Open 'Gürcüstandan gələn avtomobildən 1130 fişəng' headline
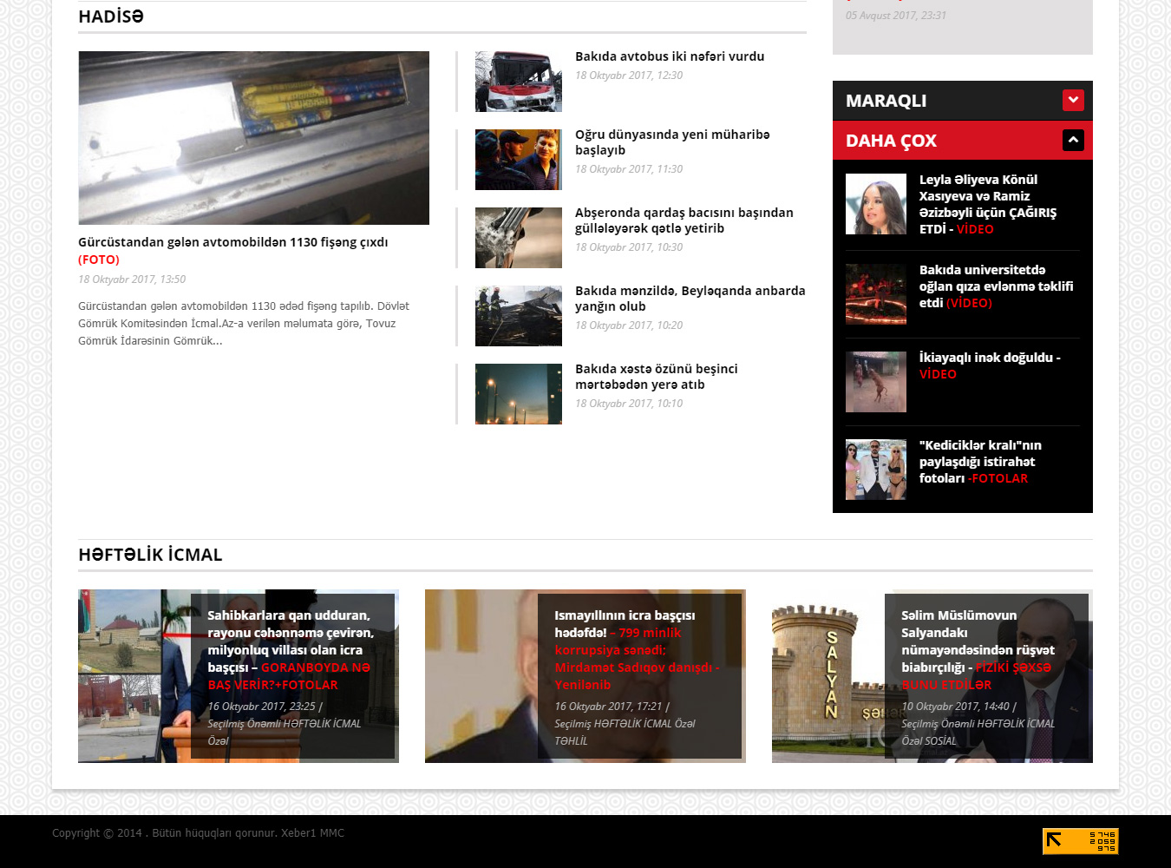The height and width of the screenshot is (868, 1171). click(x=232, y=243)
